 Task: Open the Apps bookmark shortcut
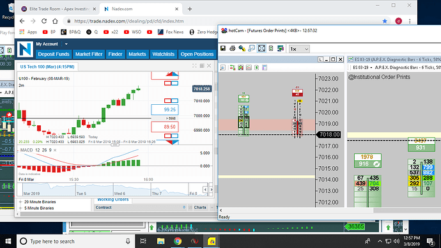[28, 32]
